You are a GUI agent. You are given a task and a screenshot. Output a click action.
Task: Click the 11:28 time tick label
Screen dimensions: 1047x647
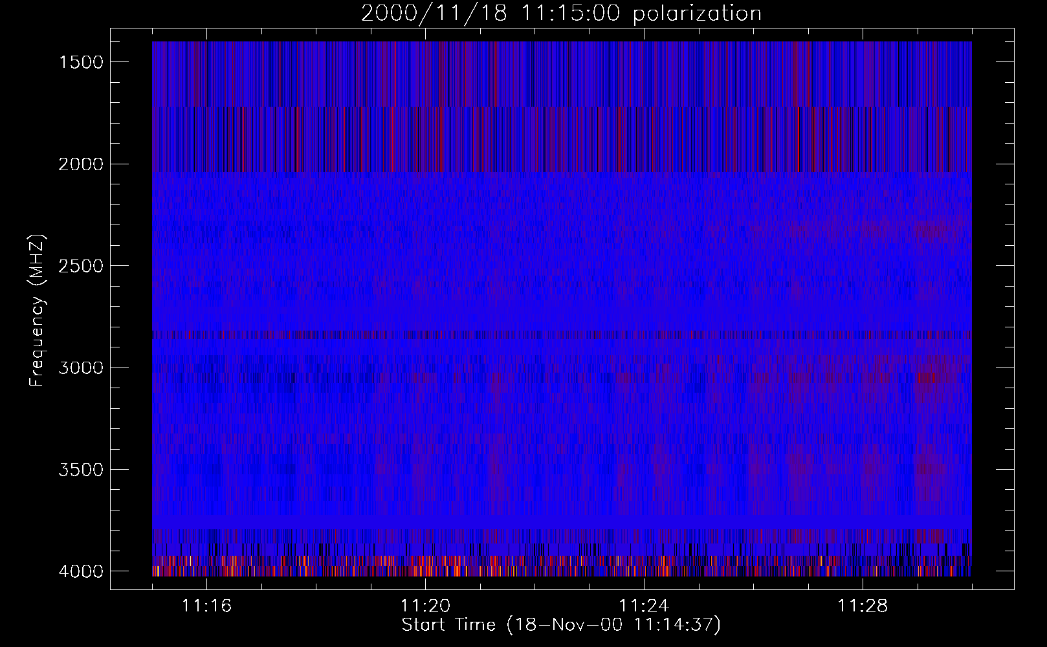[863, 606]
